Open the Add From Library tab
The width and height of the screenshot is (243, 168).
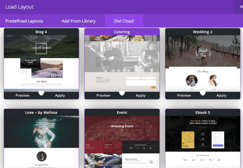(78, 21)
